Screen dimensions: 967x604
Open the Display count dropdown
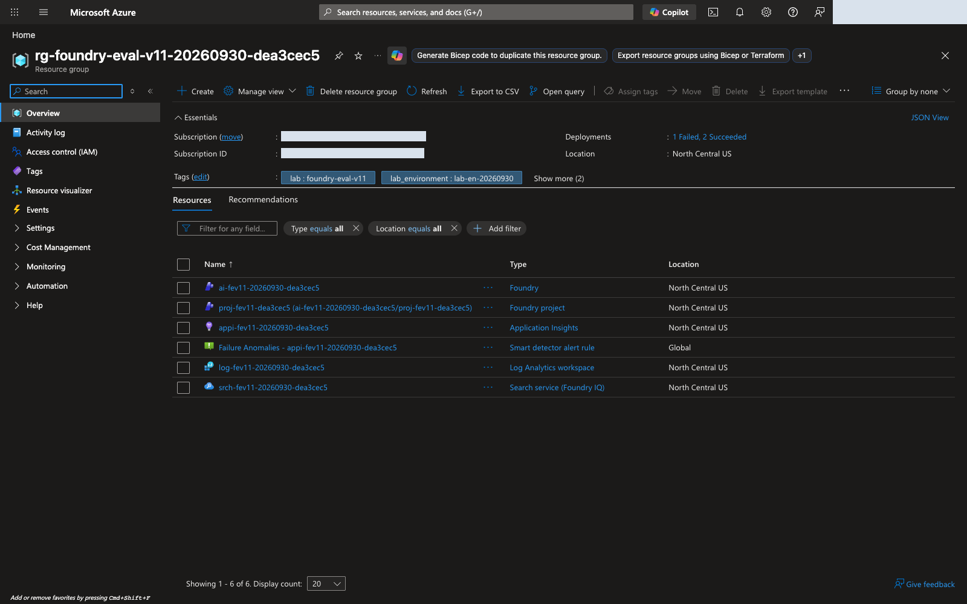tap(326, 583)
